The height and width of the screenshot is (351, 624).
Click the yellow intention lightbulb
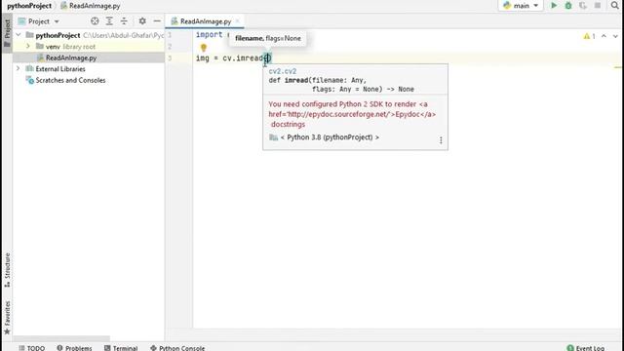[x=204, y=48]
